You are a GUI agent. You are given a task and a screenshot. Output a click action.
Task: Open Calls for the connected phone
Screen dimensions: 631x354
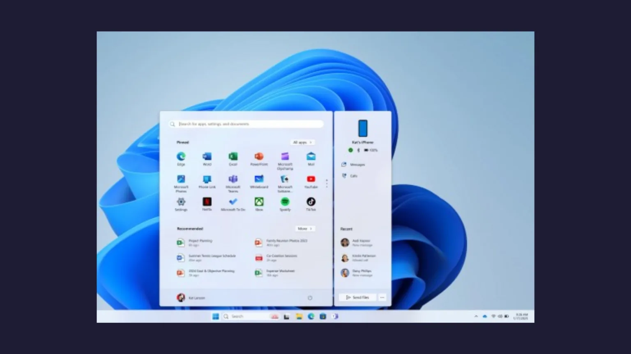click(x=353, y=176)
